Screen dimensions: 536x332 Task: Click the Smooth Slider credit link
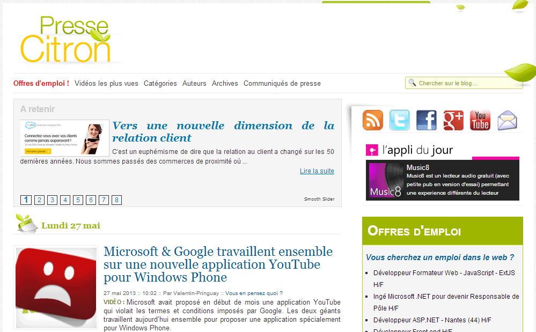tap(319, 199)
